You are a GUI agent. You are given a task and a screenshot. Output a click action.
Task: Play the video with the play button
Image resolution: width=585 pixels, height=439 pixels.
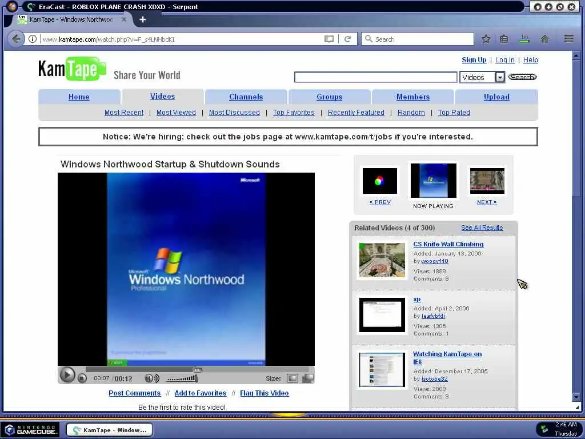tap(67, 375)
